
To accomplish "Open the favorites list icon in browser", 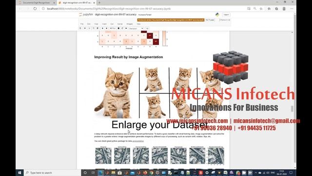I will [269, 9].
